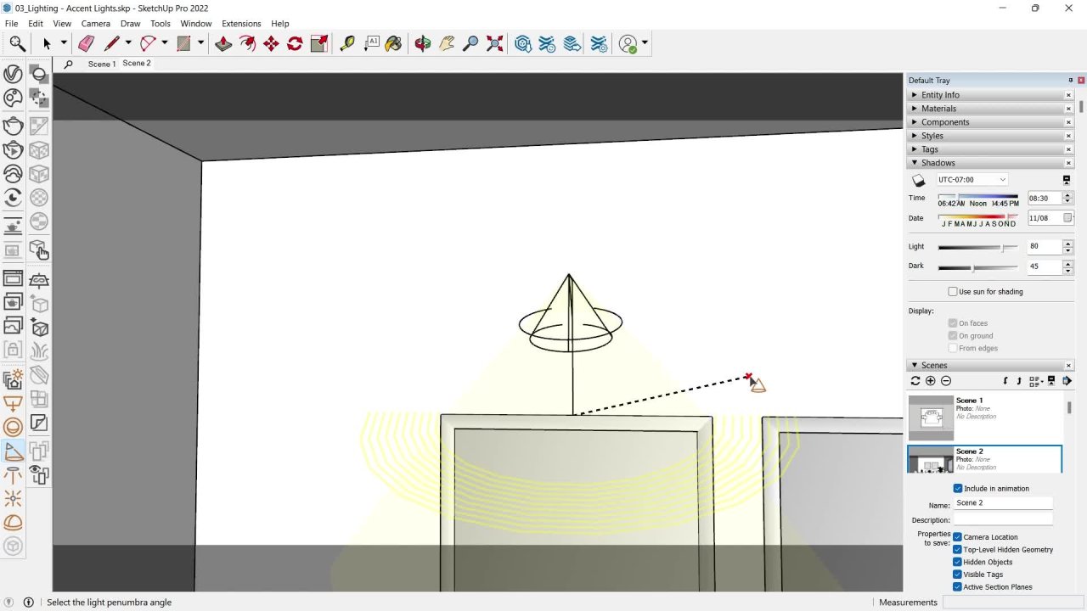This screenshot has height=611, width=1087.
Task: Switch to the Scene 1 tab
Action: point(101,64)
